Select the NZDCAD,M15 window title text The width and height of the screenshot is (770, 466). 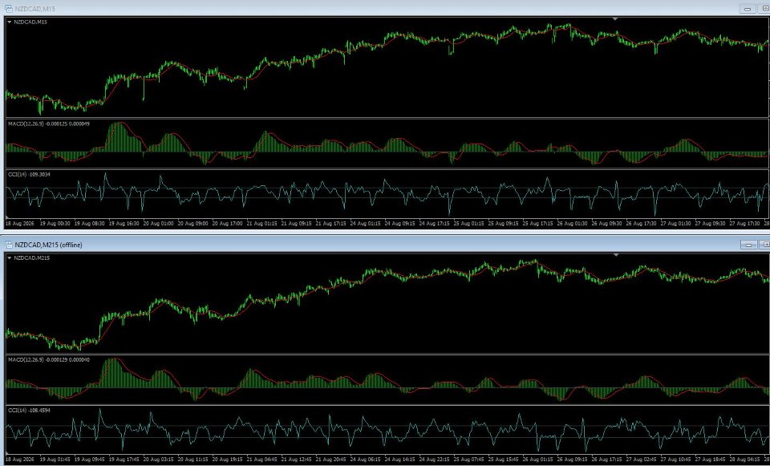pos(34,9)
